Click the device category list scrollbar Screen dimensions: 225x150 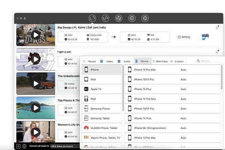coord(123,88)
